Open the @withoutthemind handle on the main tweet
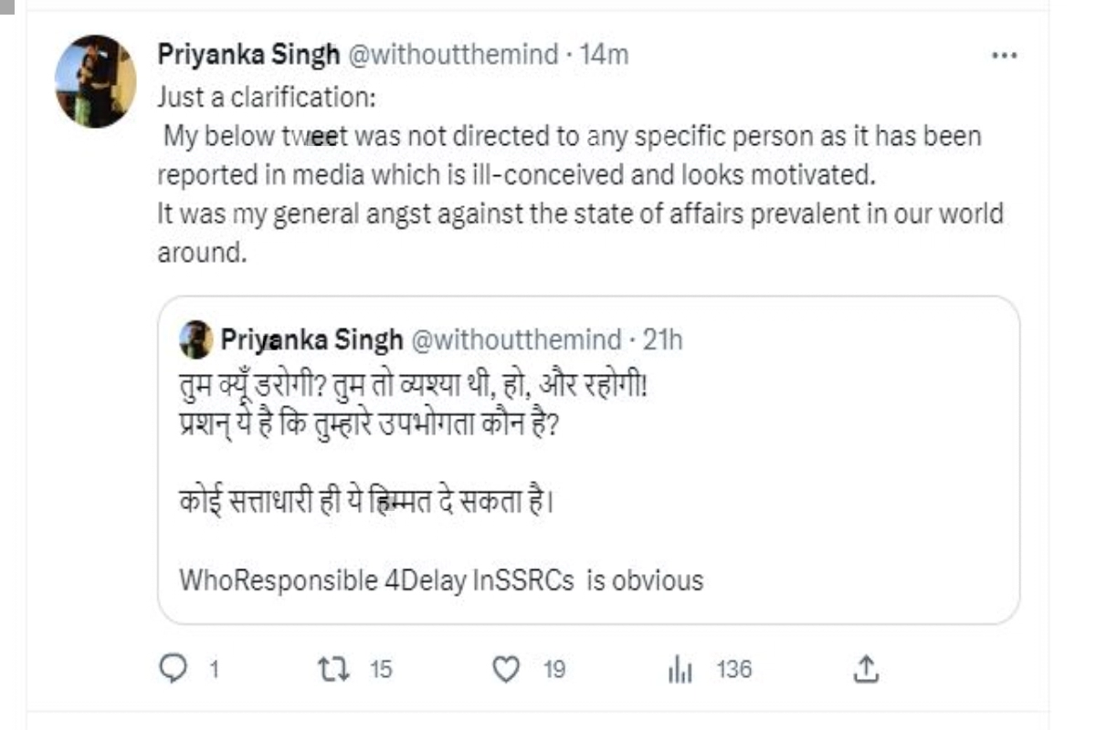The height and width of the screenshot is (730, 1096). (453, 55)
